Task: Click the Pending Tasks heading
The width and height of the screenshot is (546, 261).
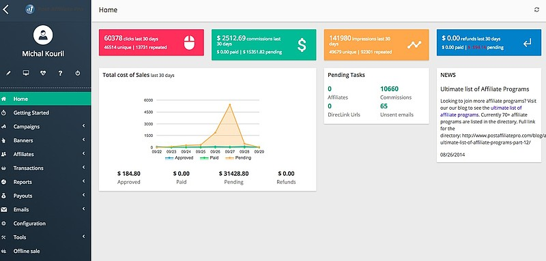Action: 346,75
